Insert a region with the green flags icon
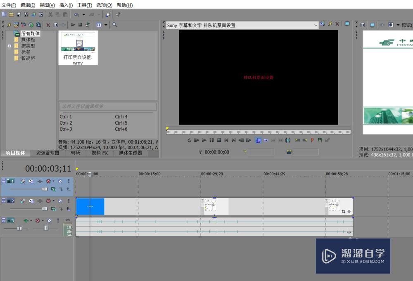This screenshot has width=413, height=281. point(320,140)
